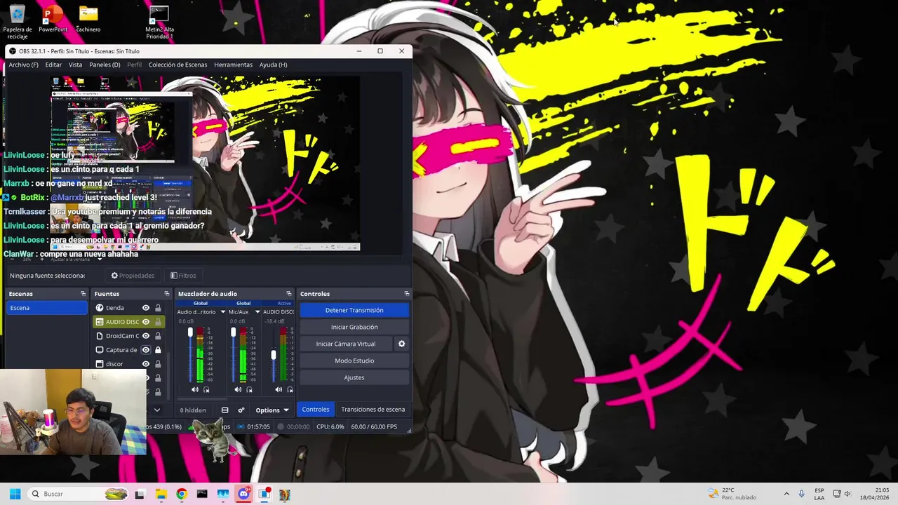Screen dimensions: 898x505
Task: Open the Archivo (F) menu
Action: [23, 65]
